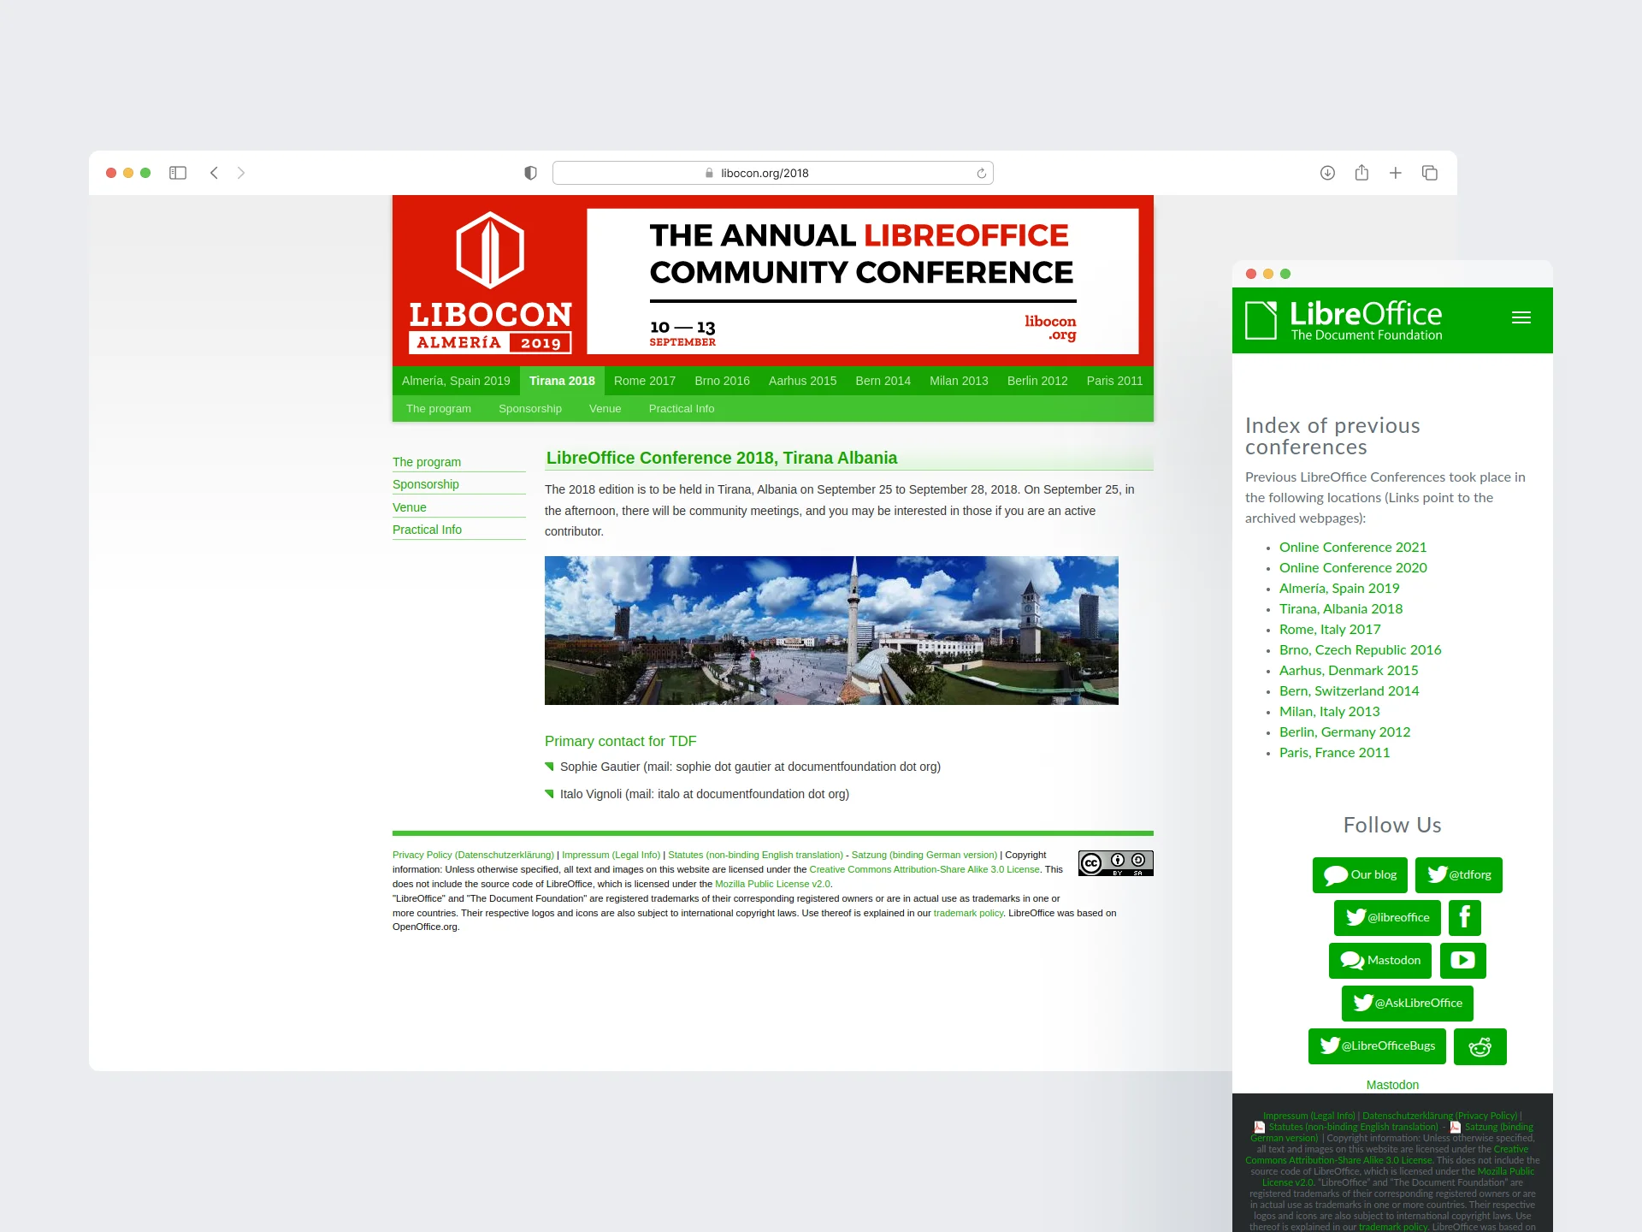The height and width of the screenshot is (1232, 1642).
Task: Open the downloads icon in Safari toolbar
Action: tap(1327, 173)
